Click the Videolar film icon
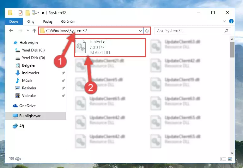243x168 pixels. tap(18, 96)
